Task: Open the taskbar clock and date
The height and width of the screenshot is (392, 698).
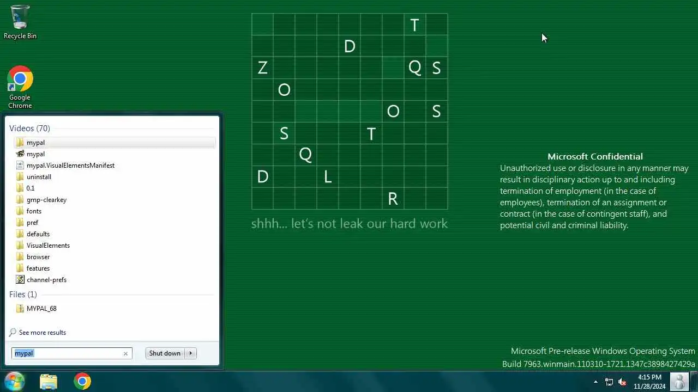Action: click(x=649, y=382)
